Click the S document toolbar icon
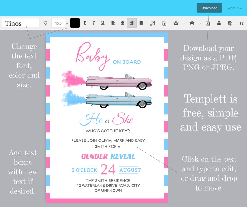 coord(208,23)
